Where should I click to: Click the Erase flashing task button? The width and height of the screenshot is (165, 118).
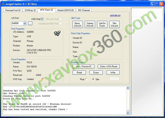pos(96,72)
